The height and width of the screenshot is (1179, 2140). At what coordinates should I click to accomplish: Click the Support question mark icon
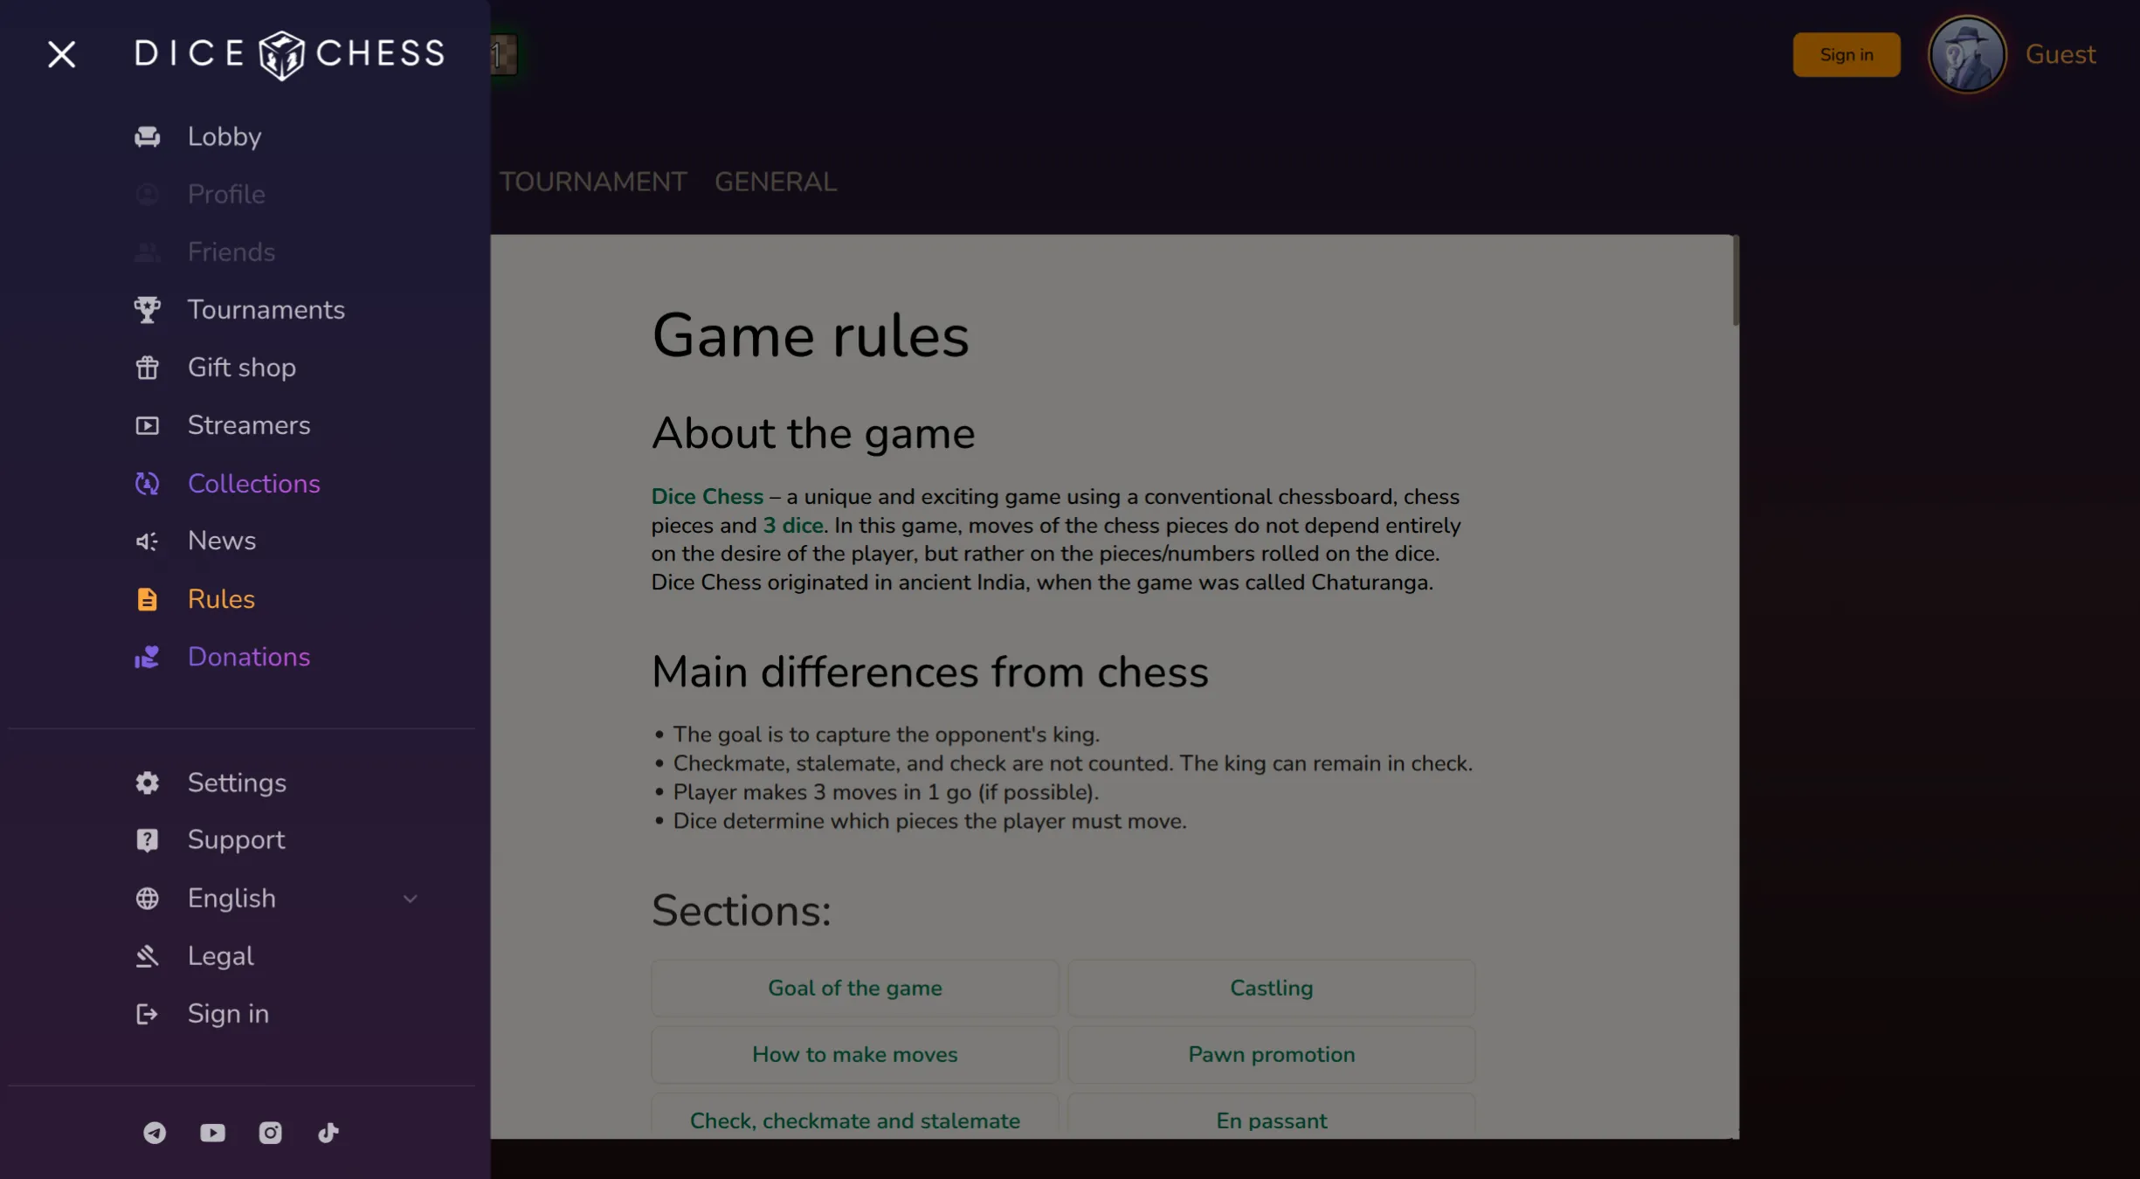(x=147, y=840)
